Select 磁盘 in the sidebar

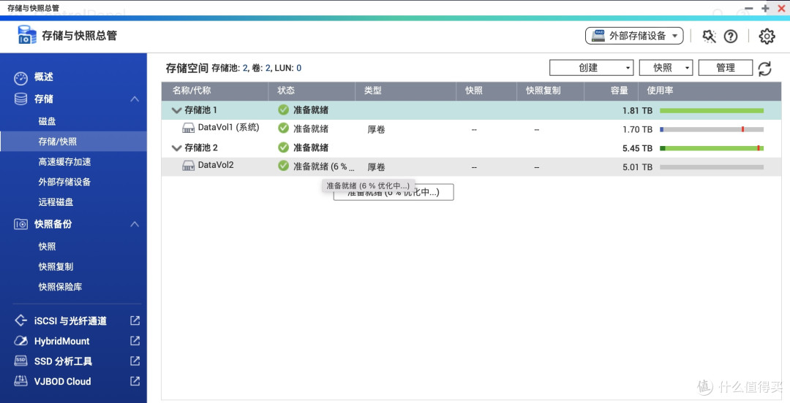(48, 121)
